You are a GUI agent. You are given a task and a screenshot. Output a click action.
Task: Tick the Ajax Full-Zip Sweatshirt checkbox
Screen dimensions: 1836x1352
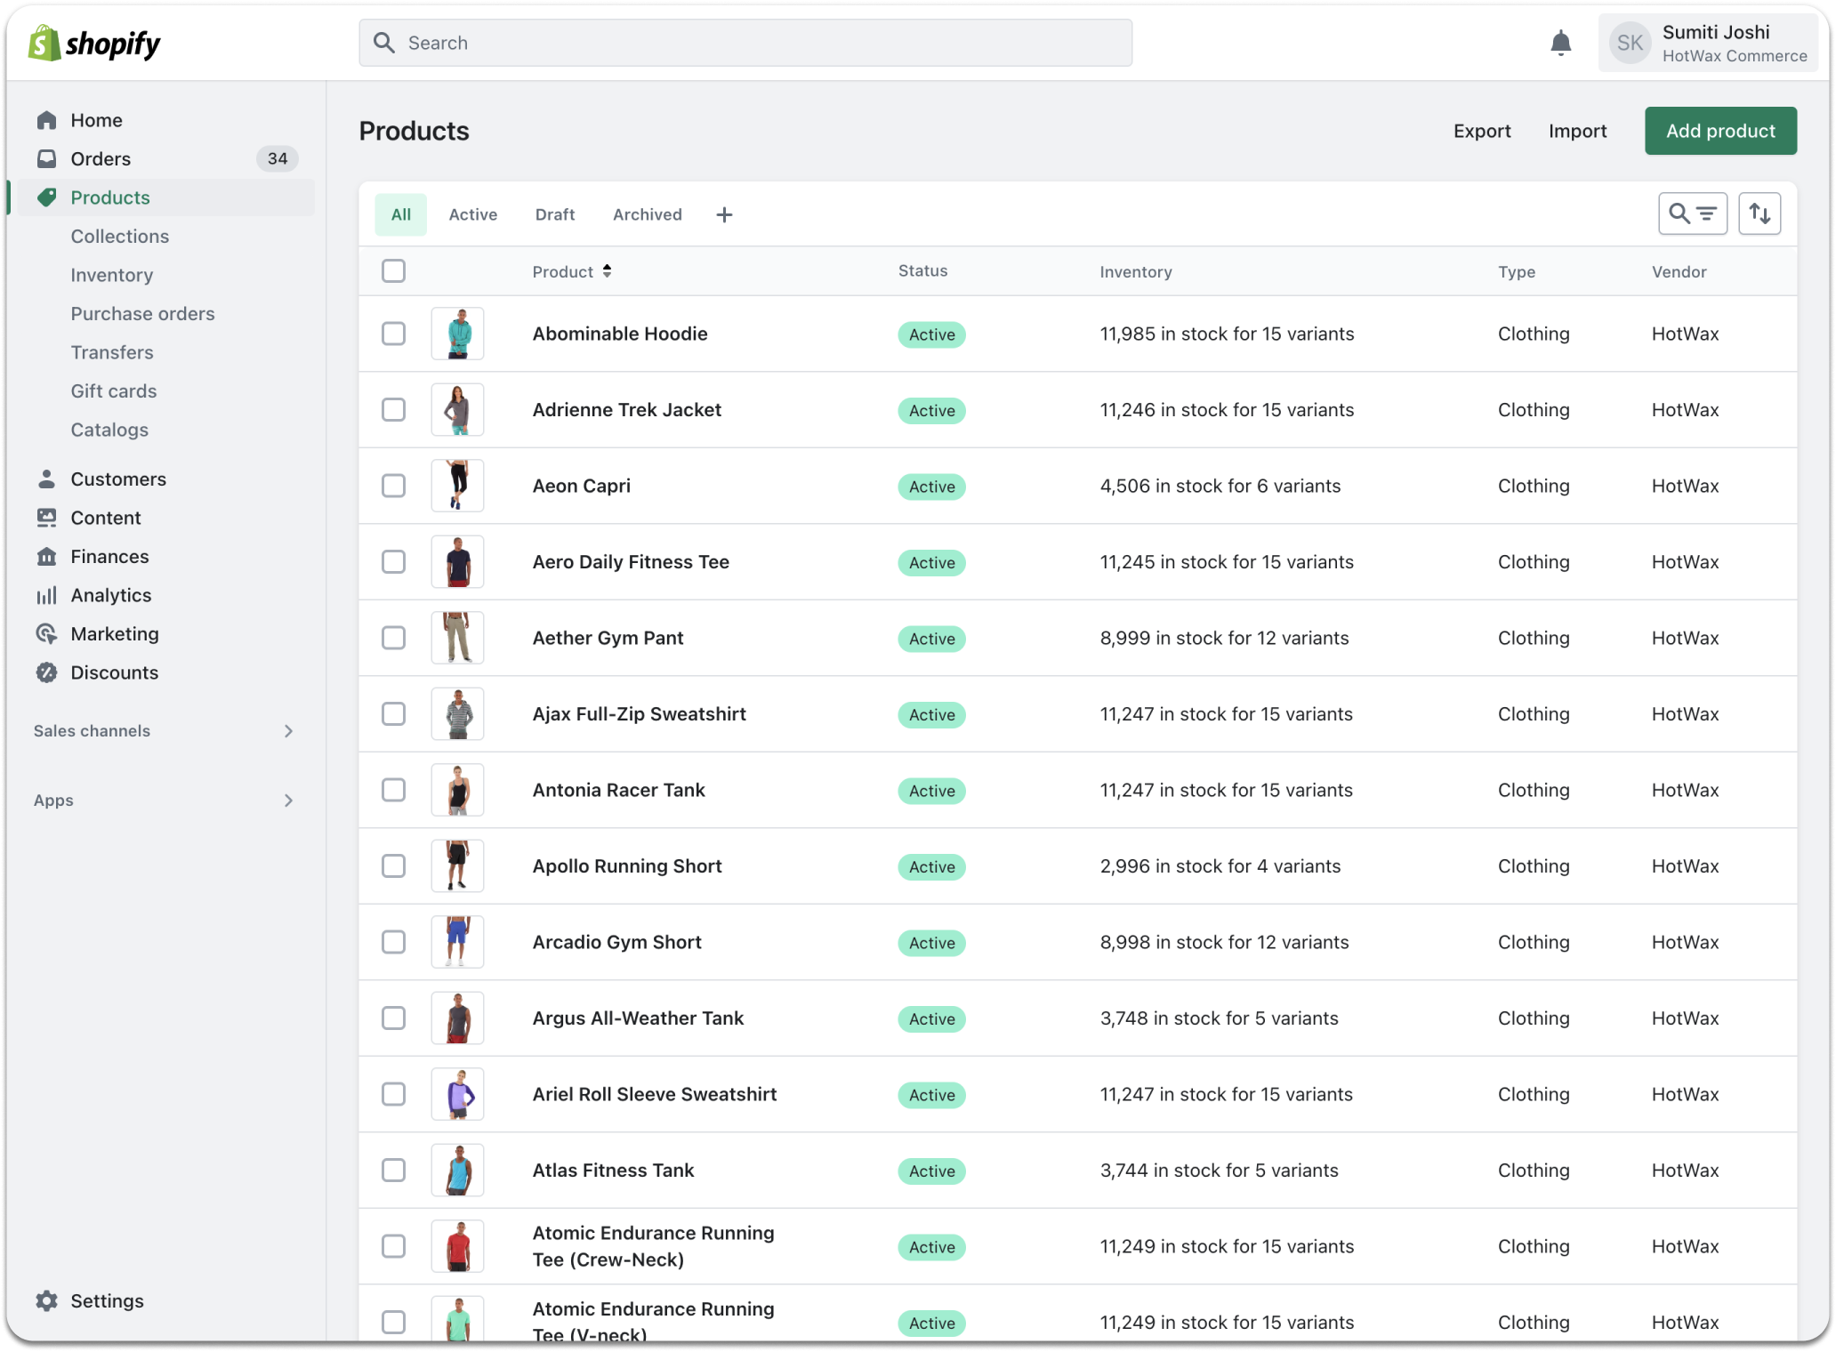pos(393,713)
